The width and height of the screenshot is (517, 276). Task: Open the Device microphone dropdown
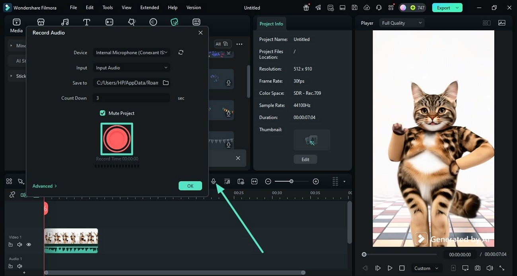(131, 53)
